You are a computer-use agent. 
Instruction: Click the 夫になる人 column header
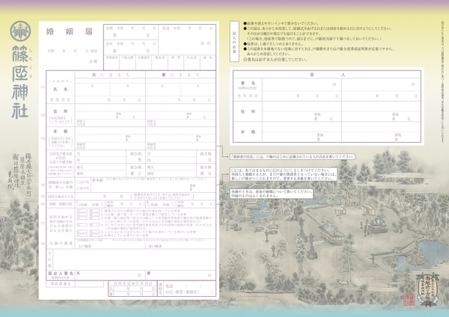(x=111, y=76)
